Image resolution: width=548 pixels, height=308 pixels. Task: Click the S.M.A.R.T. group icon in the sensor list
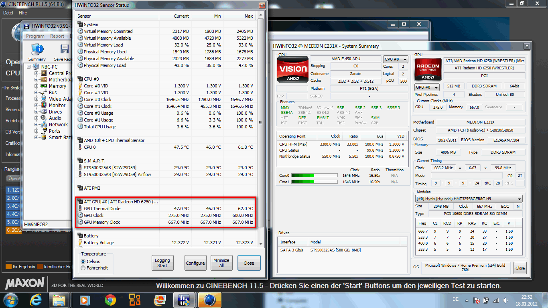tap(80, 161)
